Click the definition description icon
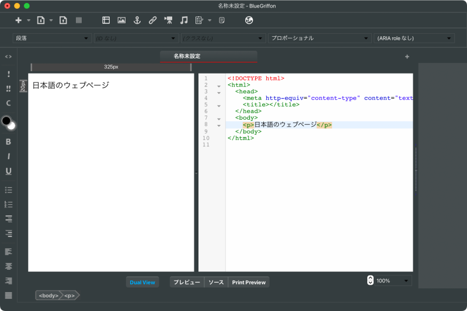The width and height of the screenshot is (467, 311). point(9,233)
